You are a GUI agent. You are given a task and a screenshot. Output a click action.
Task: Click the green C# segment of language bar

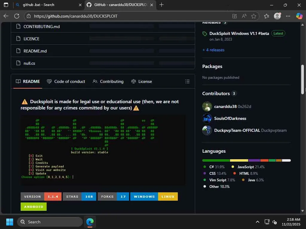tap(216, 160)
